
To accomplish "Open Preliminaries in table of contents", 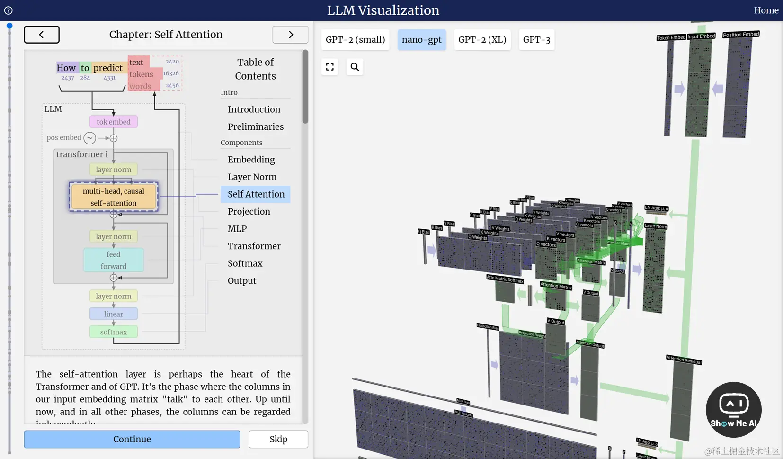I will (256, 126).
